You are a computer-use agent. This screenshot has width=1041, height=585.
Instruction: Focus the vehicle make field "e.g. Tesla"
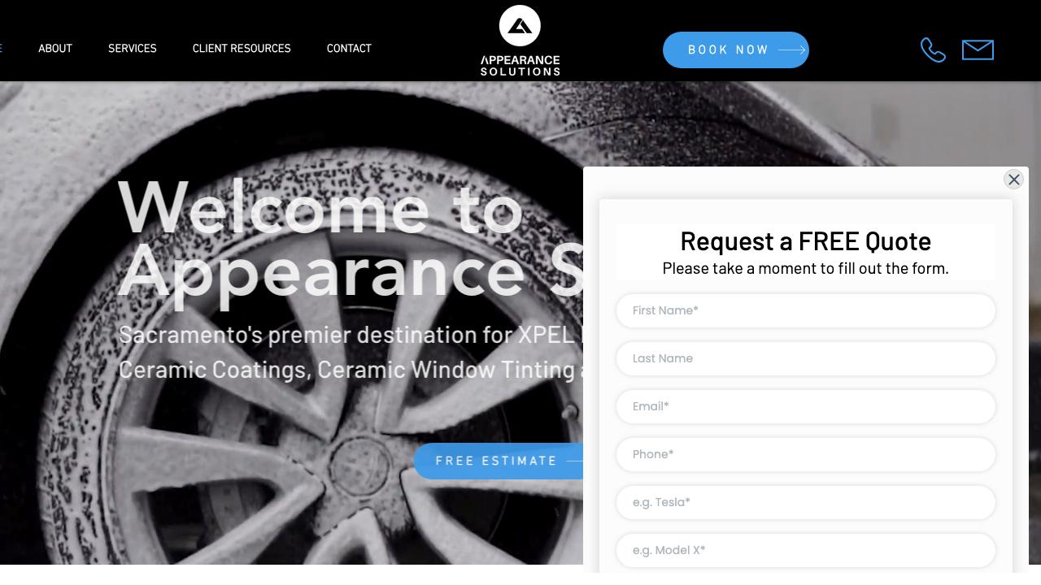805,502
